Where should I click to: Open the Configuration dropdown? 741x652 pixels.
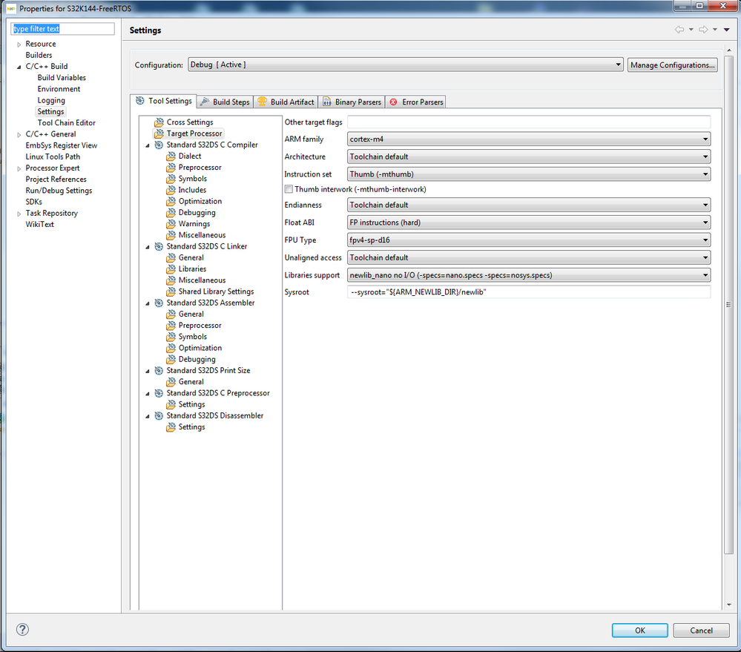pos(406,65)
